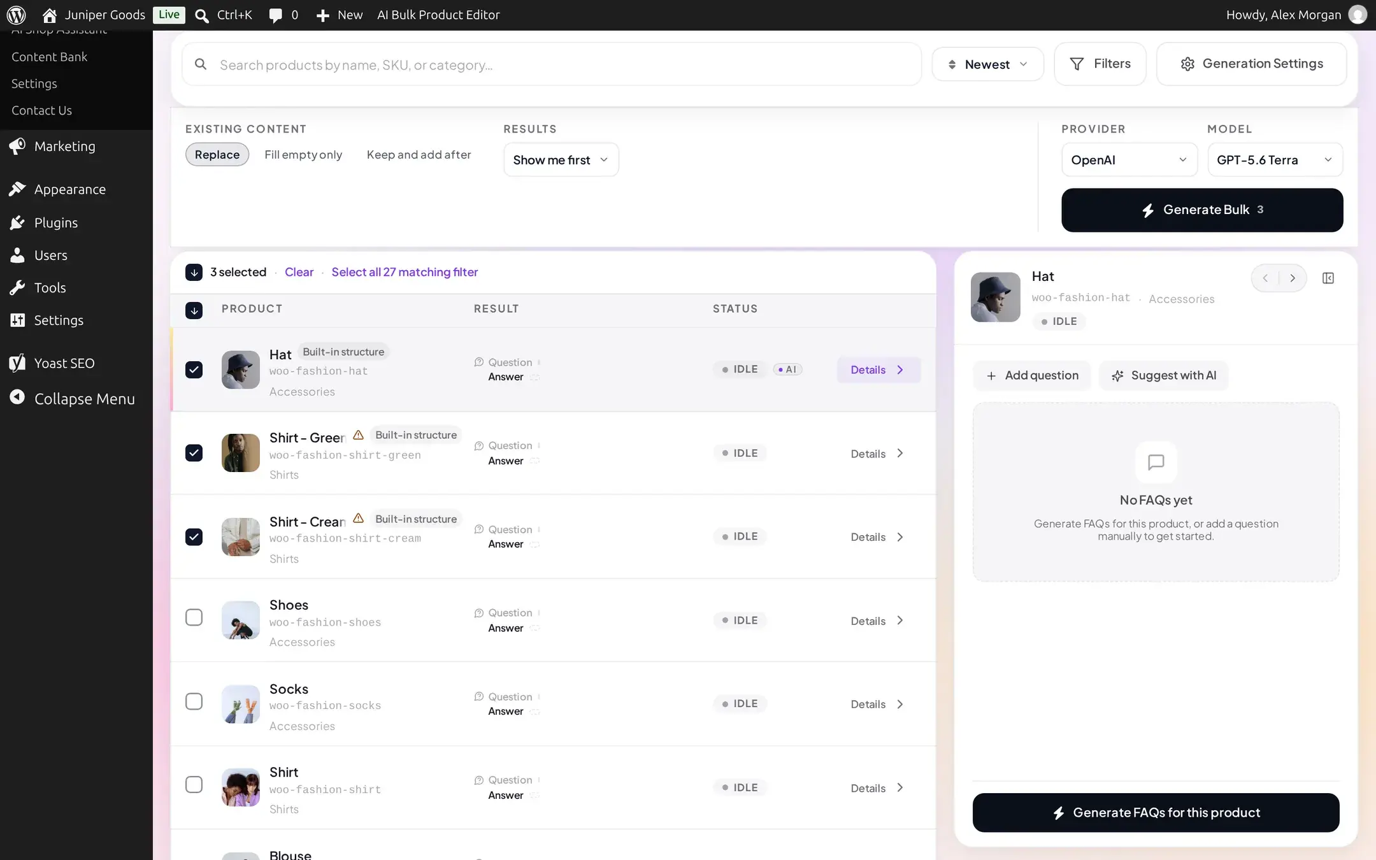The width and height of the screenshot is (1376, 860).
Task: Click Add question button
Action: pyautogui.click(x=1032, y=375)
